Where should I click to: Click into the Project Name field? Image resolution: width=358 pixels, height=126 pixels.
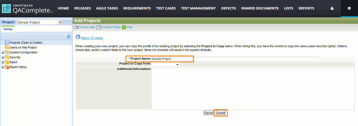click(235, 59)
